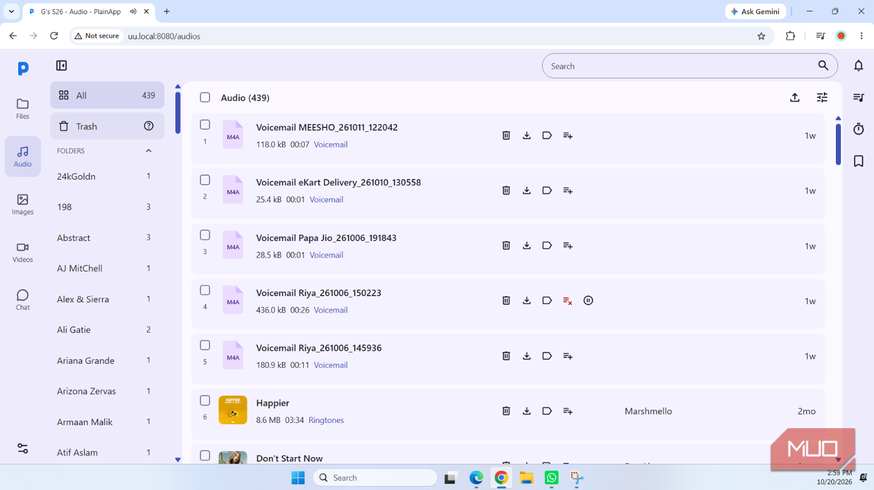Check the Voicemail MEESHO row checkbox
The height and width of the screenshot is (490, 874).
(205, 124)
